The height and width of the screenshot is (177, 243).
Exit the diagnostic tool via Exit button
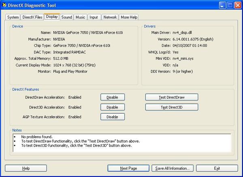tap(217, 168)
